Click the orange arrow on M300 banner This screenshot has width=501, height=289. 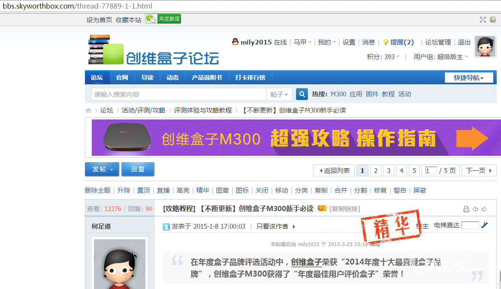[472, 138]
